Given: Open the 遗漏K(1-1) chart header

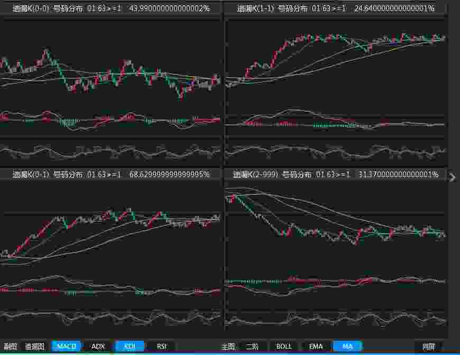Looking at the screenshot, I should (x=336, y=8).
